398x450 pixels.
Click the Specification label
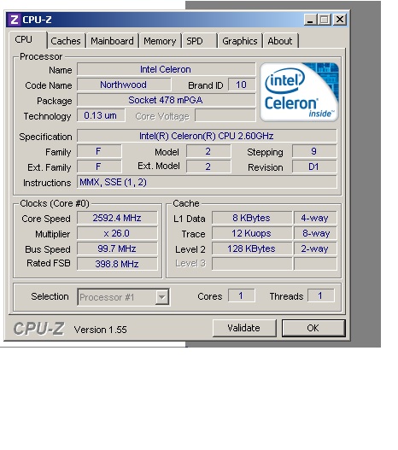(45, 137)
